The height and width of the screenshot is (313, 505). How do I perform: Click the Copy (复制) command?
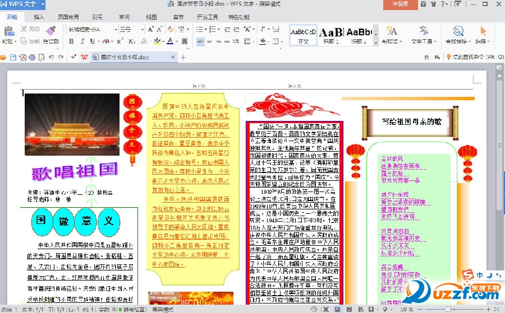tap(30, 41)
